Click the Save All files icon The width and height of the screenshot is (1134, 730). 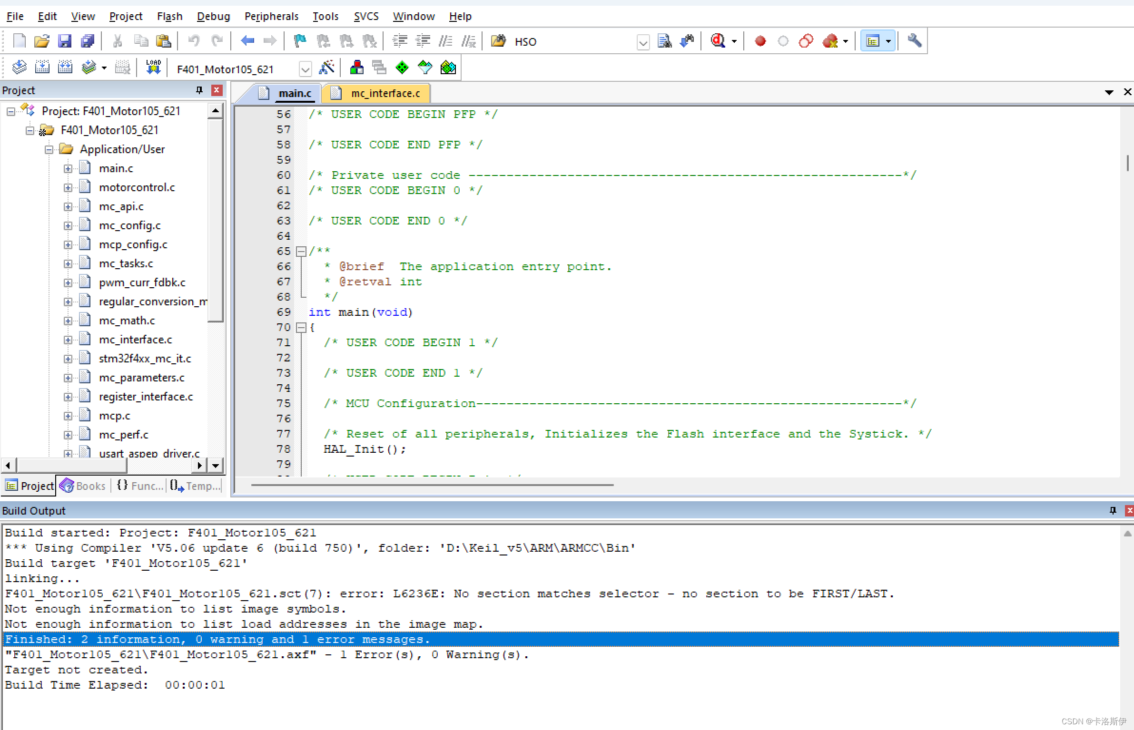click(x=88, y=41)
